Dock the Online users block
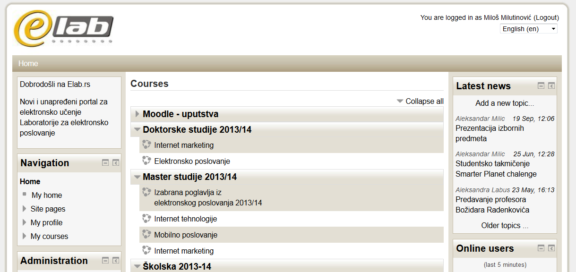Viewport: 576px width, 272px height. [551, 248]
